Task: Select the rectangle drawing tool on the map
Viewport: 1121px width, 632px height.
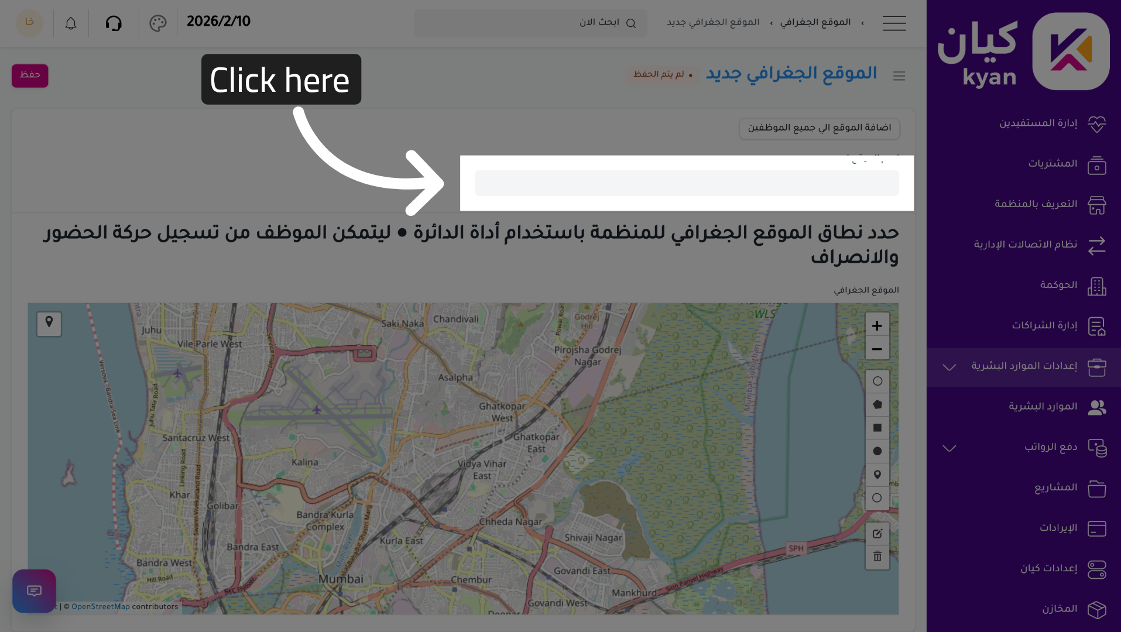Action: (877, 428)
